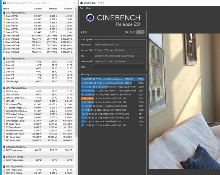Select Current column header

(38, 9)
